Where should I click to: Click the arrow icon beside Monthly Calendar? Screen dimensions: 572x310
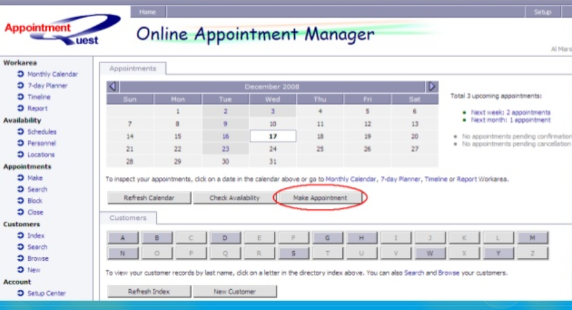(x=20, y=74)
